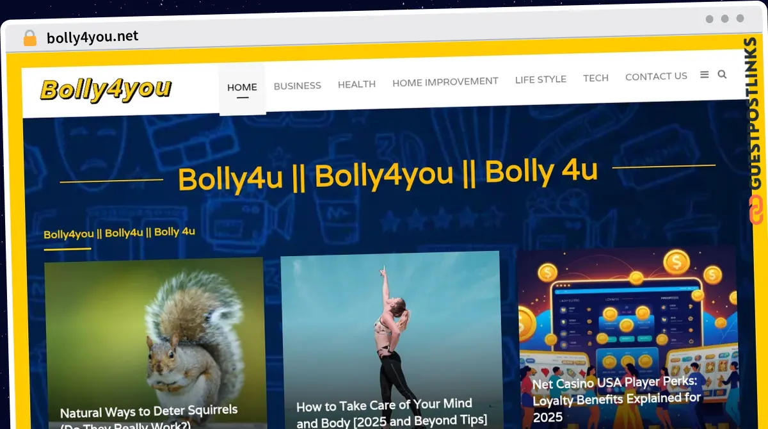Viewport: 768px width, 429px height.
Task: Open Net Casino USA Player Perks article
Action: click(x=617, y=398)
